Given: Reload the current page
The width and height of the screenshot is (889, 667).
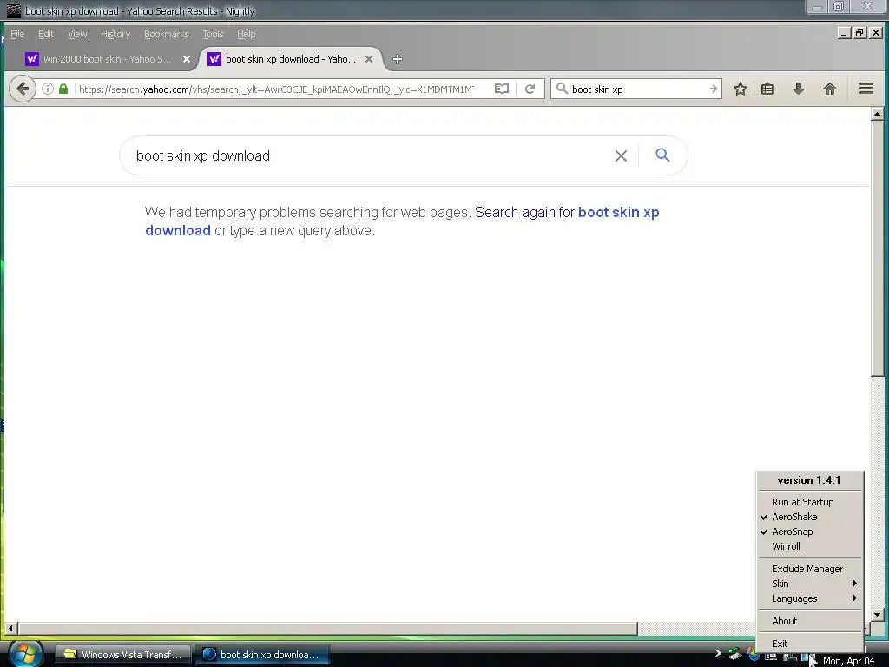Looking at the screenshot, I should tap(530, 89).
